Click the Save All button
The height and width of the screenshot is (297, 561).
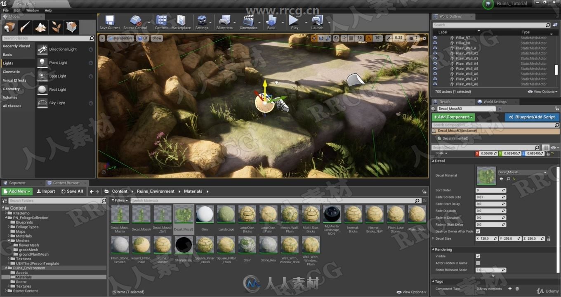pos(72,191)
